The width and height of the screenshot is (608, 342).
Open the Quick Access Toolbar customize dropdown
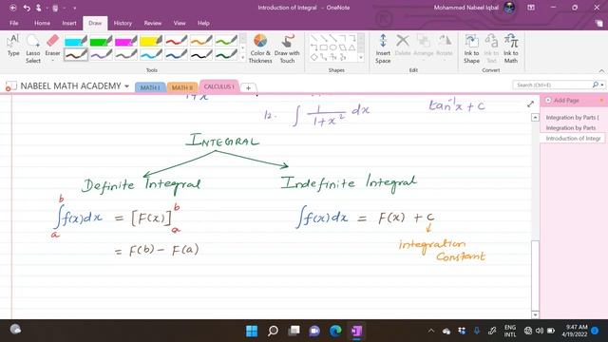pyautogui.click(x=74, y=8)
